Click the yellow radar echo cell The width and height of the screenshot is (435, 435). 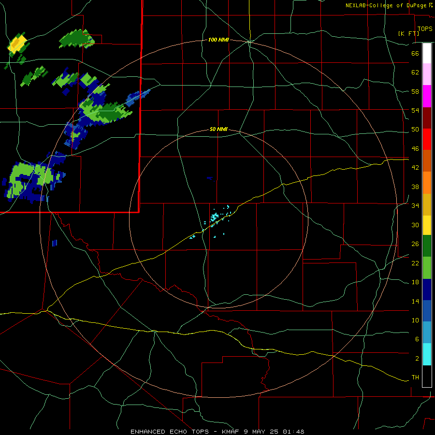pos(17,43)
